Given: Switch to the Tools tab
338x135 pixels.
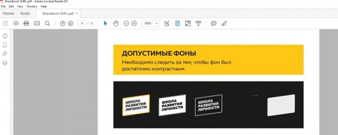Looking at the screenshot, I should pyautogui.click(x=25, y=13).
